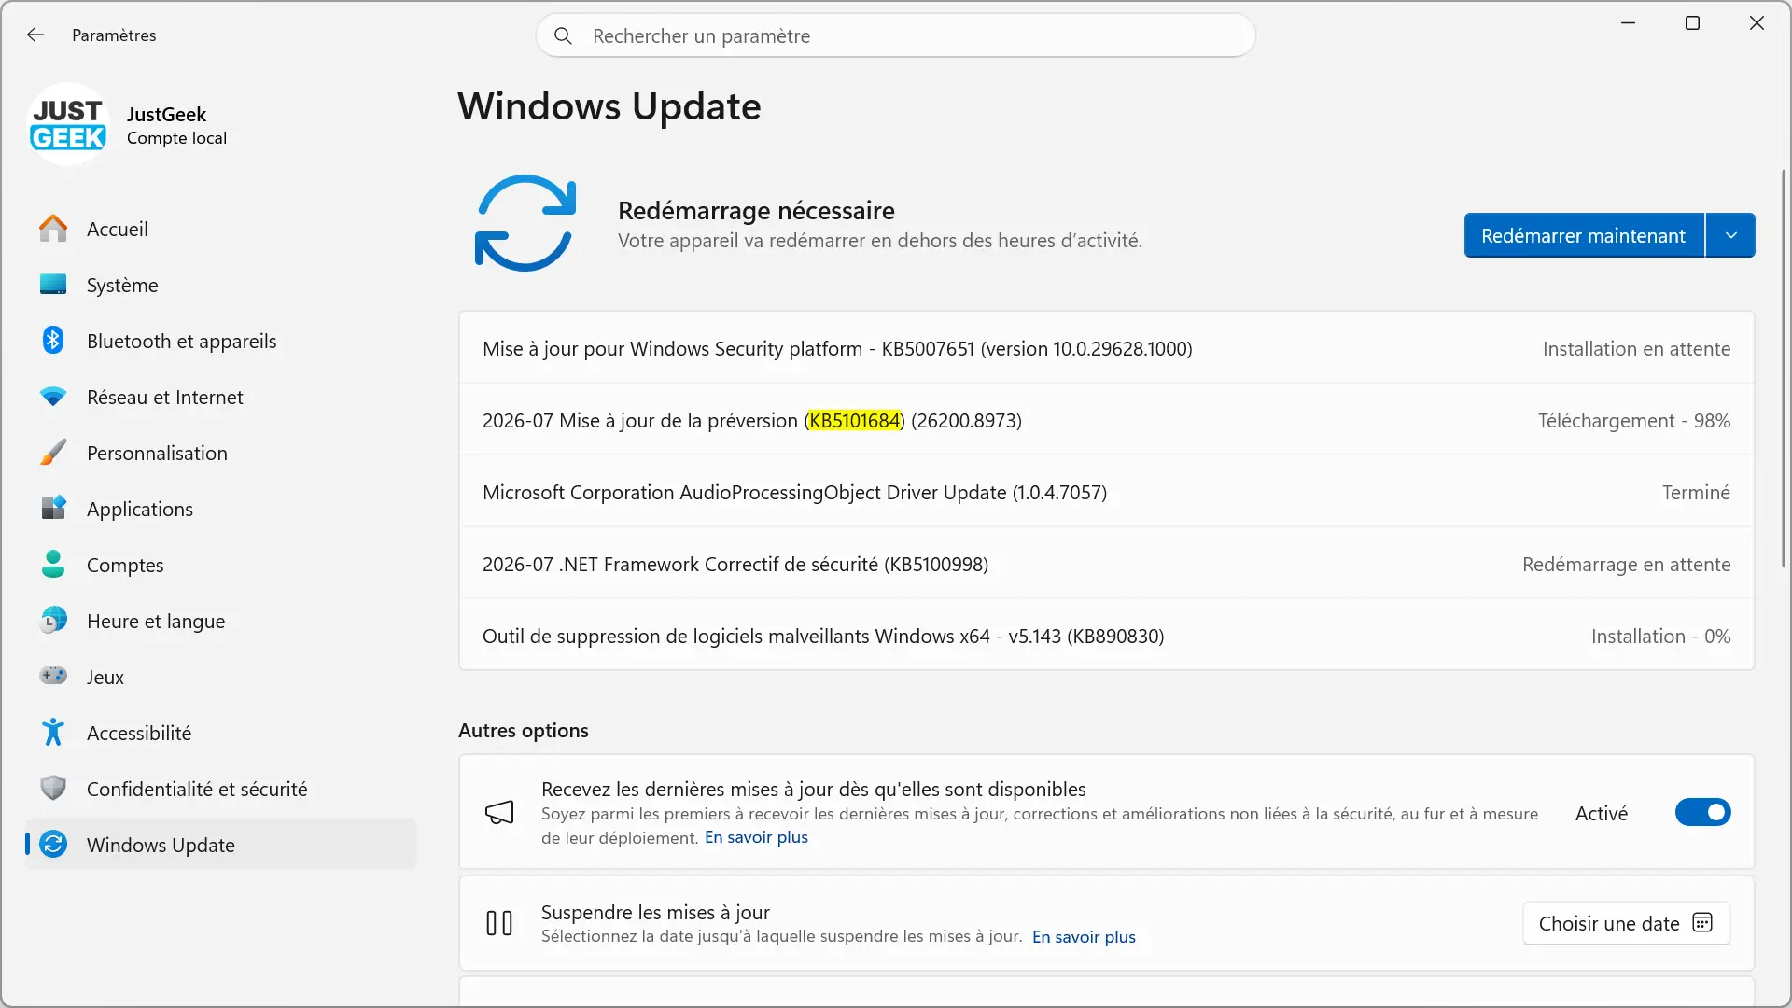
Task: Select Windows Update in sidebar
Action: (x=220, y=845)
